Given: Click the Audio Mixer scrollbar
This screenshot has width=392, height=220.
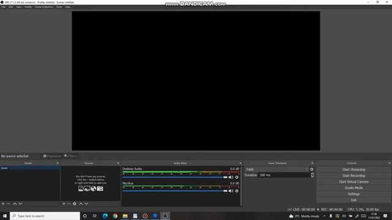Looking at the screenshot, I should (x=241, y=186).
